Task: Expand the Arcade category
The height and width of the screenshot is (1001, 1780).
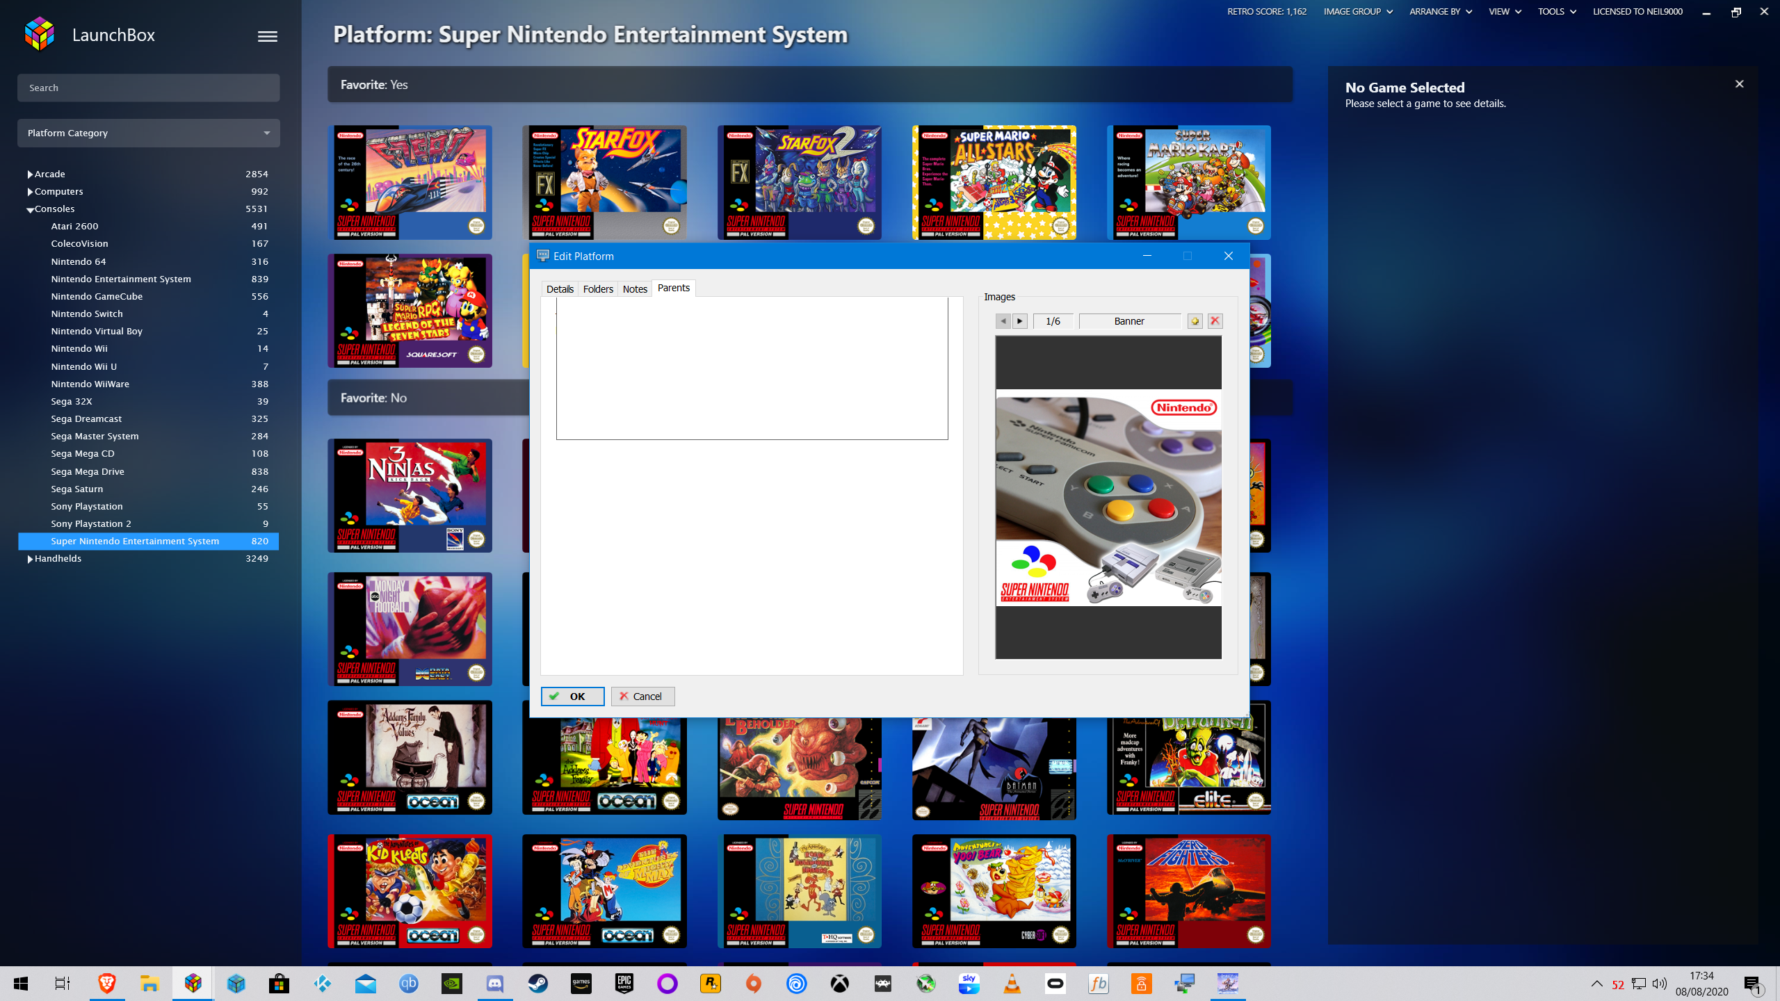Action: [30, 174]
